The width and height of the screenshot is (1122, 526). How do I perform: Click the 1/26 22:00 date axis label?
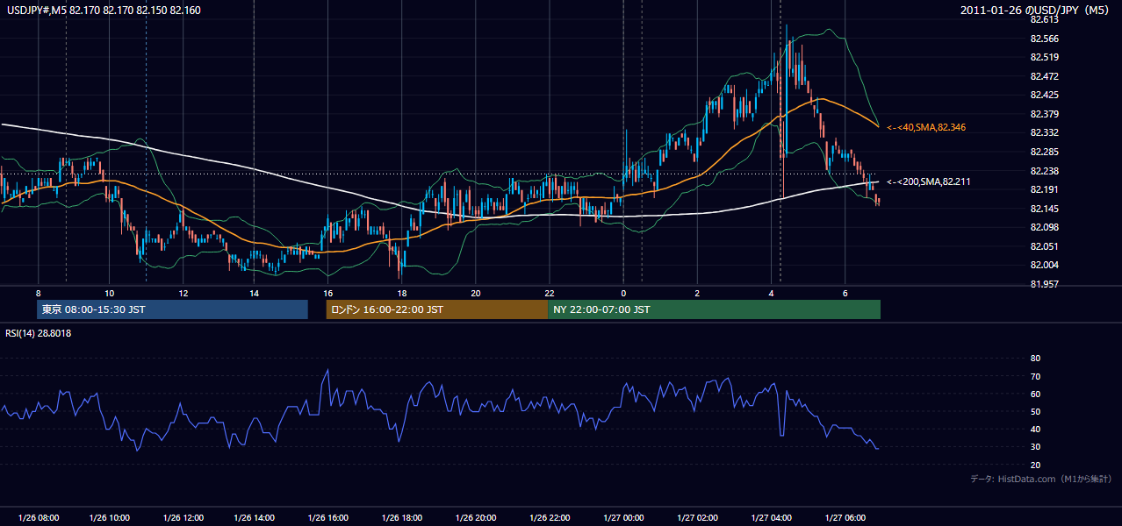[550, 517]
